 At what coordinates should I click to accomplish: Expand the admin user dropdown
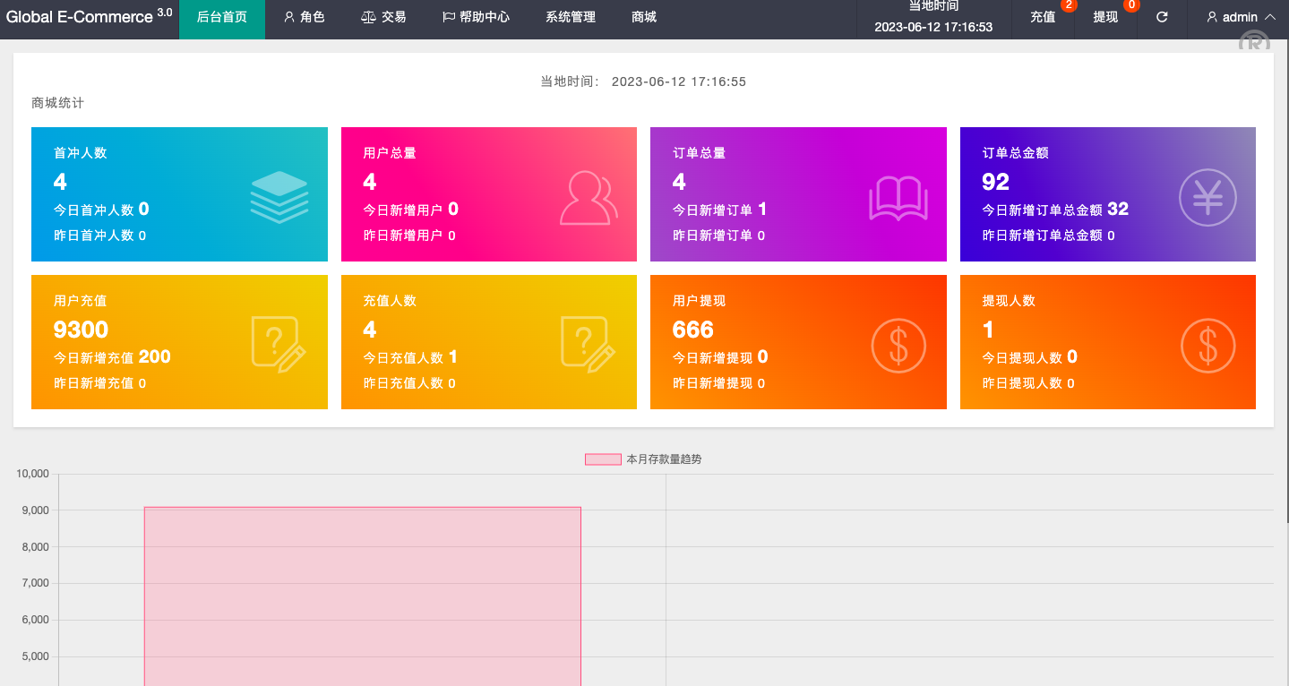pyautogui.click(x=1241, y=17)
